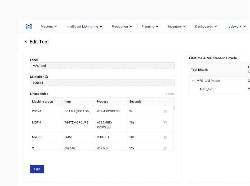Select the MFC_tool child row
The width and height of the screenshot is (250, 186).
point(207,89)
